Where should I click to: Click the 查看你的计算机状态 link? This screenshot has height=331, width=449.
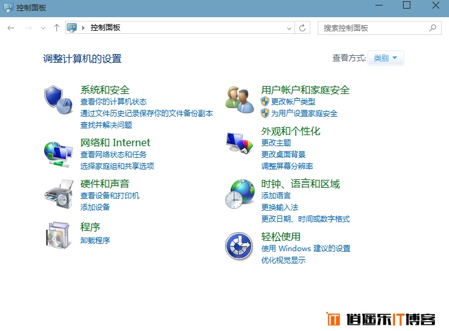113,102
